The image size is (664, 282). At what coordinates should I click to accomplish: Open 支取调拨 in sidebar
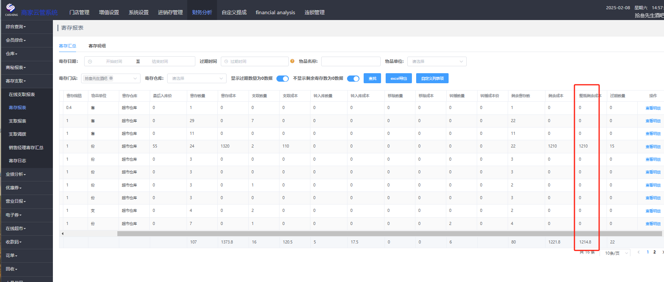pos(17,134)
